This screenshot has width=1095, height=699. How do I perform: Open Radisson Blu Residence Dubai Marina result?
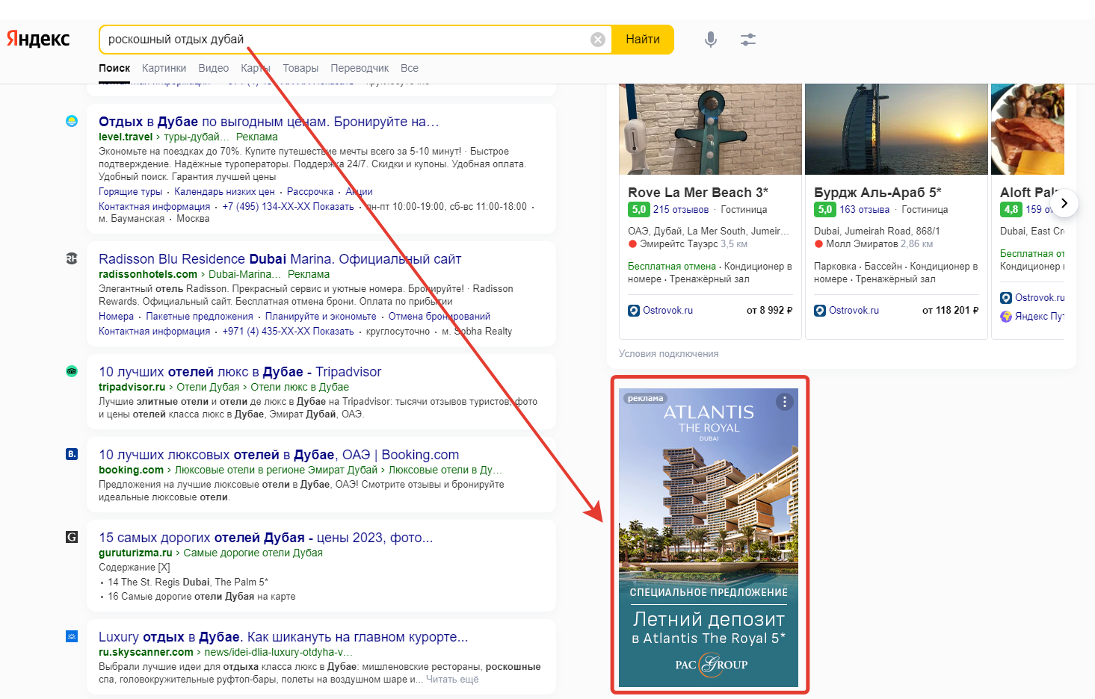tap(280, 259)
